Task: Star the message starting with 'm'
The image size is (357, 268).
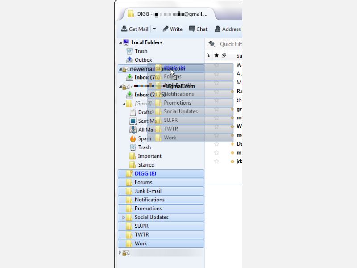Action: (x=216, y=153)
